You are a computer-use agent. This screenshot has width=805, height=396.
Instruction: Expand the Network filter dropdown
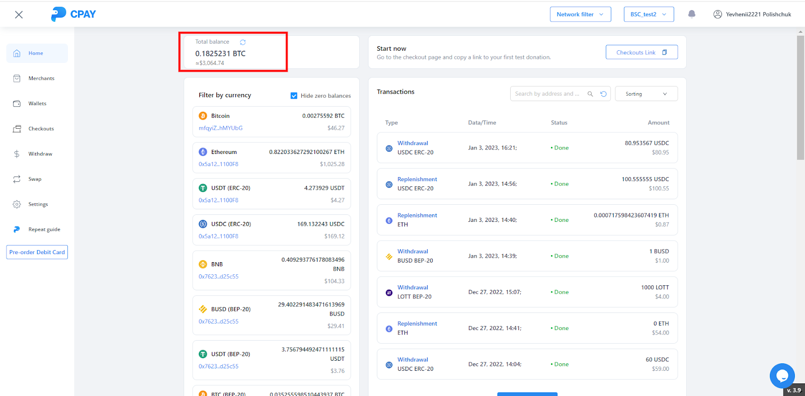click(x=580, y=14)
